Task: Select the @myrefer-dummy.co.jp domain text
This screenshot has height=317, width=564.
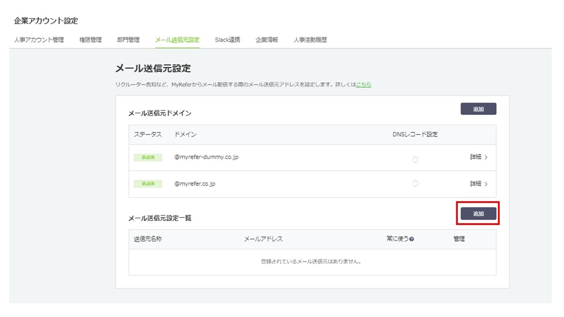Action: click(206, 157)
